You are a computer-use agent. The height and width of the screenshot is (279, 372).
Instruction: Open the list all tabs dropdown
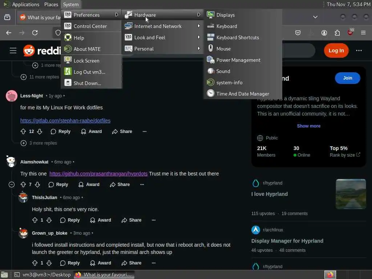click(315, 17)
